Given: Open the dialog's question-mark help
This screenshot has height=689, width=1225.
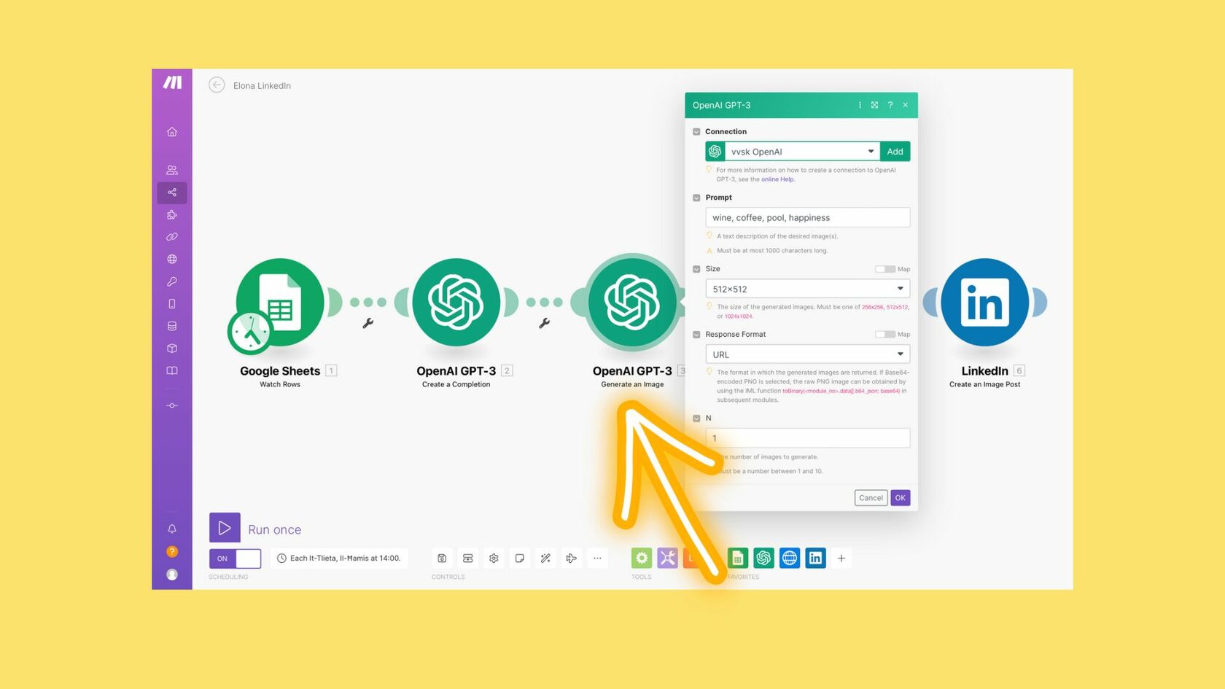Looking at the screenshot, I should coord(890,105).
